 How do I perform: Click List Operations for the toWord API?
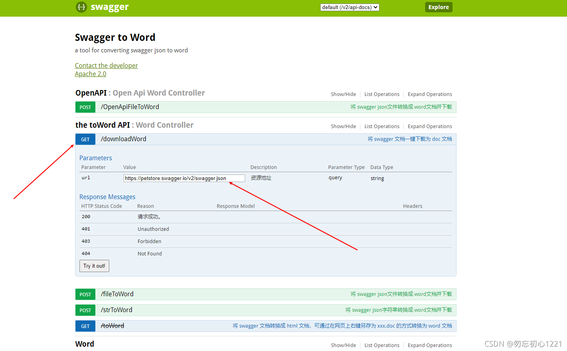pyautogui.click(x=382, y=127)
